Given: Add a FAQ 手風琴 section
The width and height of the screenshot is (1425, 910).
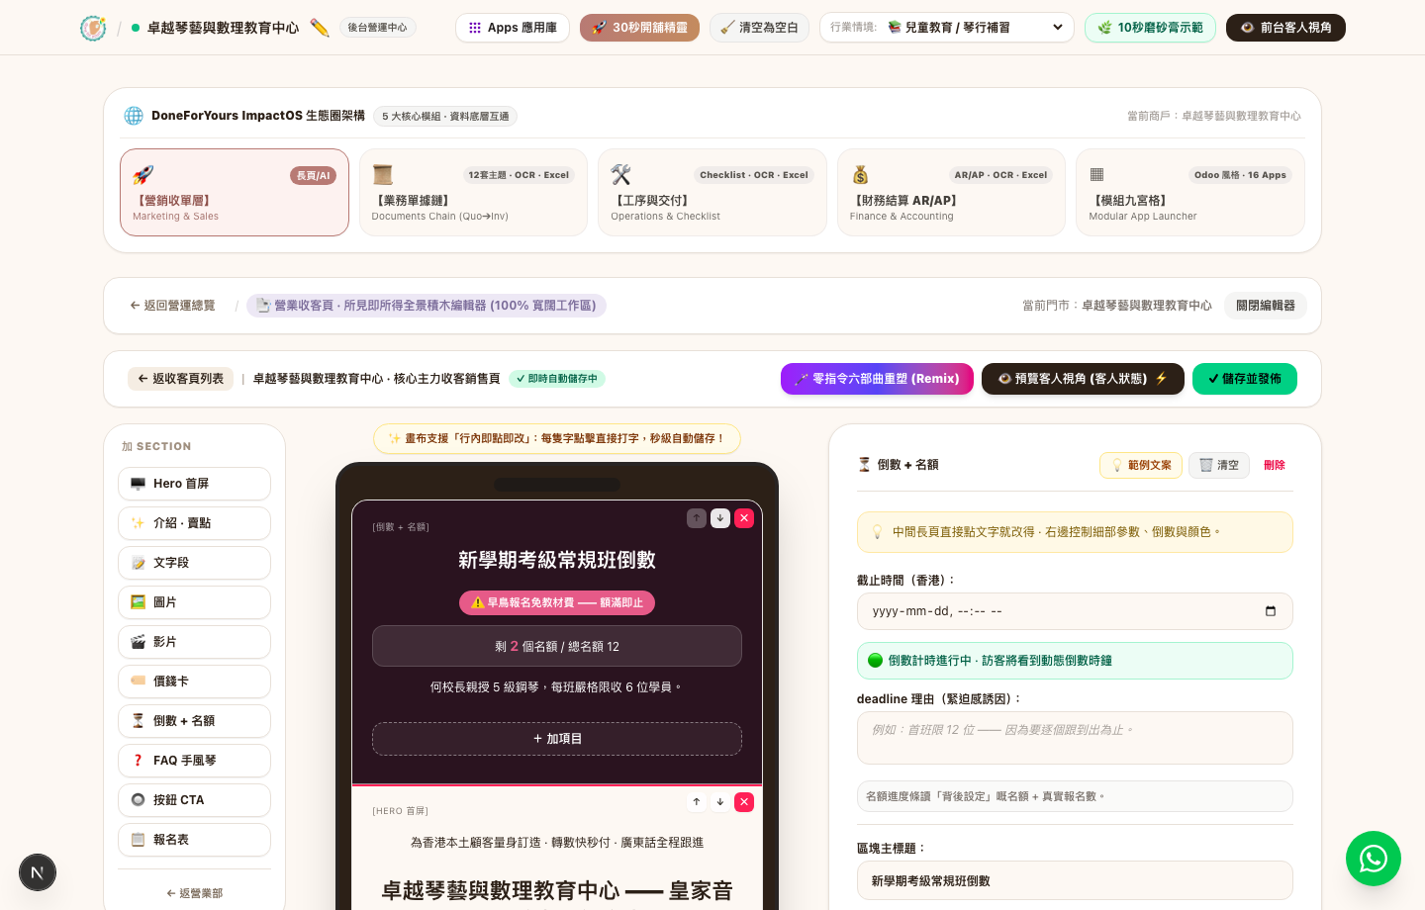Looking at the screenshot, I should tap(194, 761).
